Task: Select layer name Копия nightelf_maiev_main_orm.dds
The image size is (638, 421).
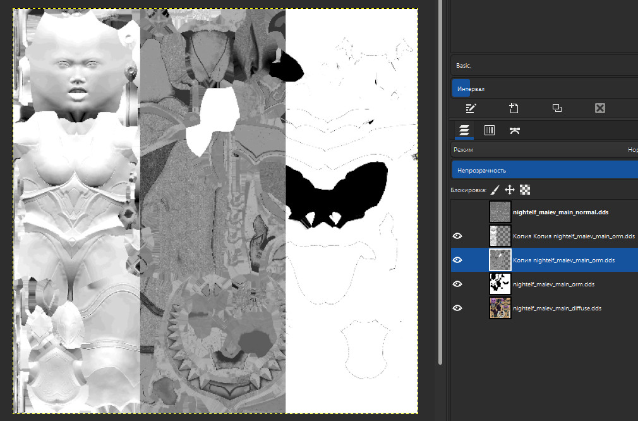Action: pos(563,260)
